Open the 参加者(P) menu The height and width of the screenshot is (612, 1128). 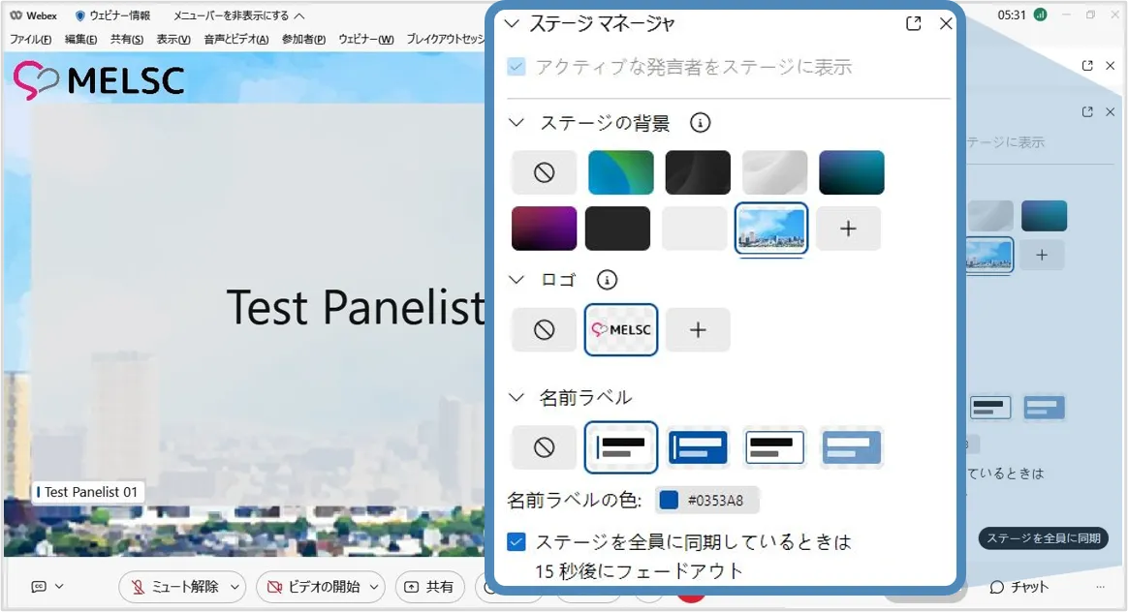[304, 40]
